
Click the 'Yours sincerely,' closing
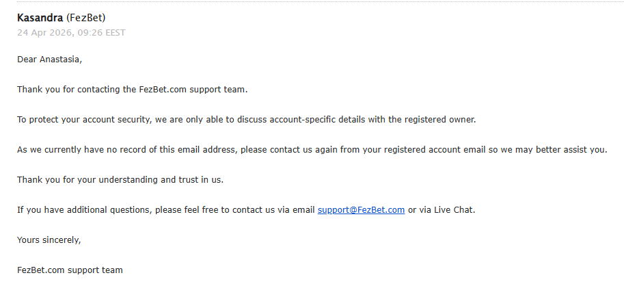[49, 240]
